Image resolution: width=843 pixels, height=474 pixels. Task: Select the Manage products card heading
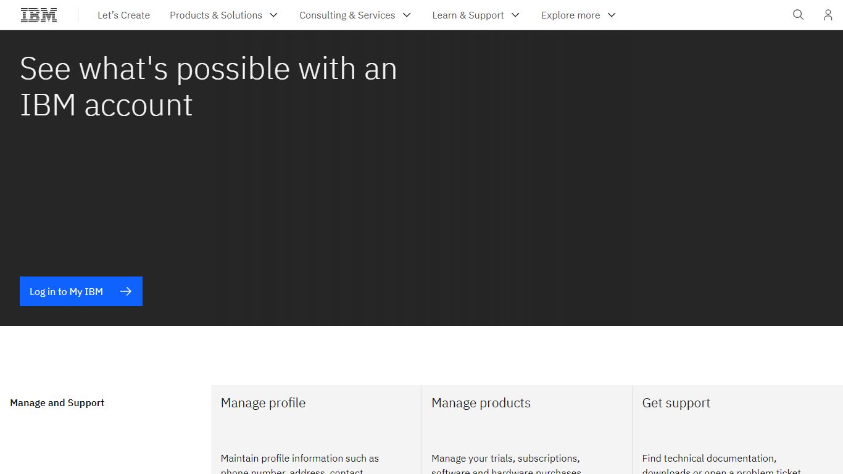[481, 403]
